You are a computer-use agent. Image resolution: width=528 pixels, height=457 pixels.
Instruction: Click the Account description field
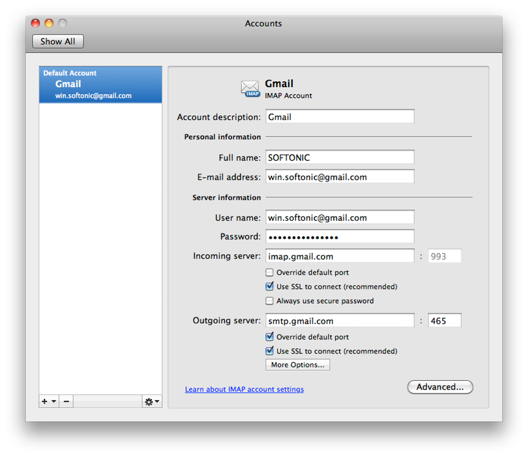(340, 117)
